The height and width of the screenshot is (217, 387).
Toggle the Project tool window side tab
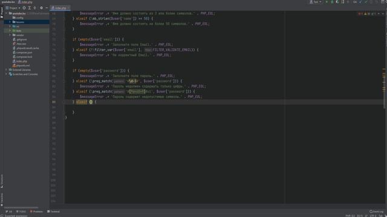coord(2,13)
